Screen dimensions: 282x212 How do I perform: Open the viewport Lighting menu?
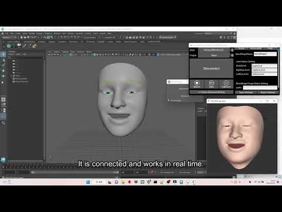[x=65, y=52]
